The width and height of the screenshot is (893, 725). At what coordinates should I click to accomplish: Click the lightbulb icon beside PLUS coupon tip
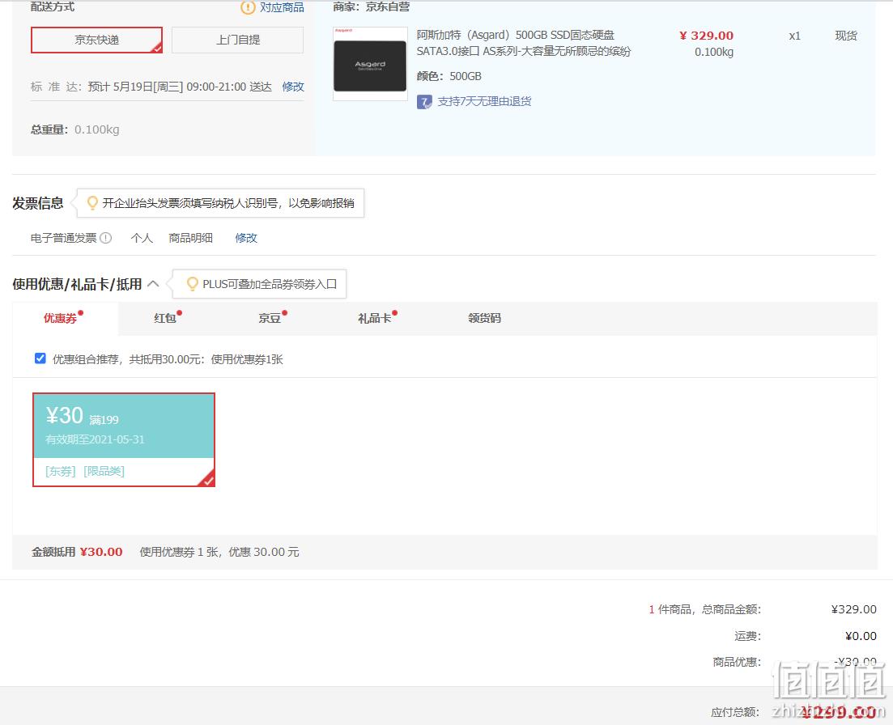pos(193,284)
